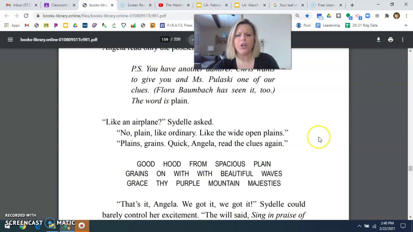Close the Inbox Gmail tab
Viewport: 413px width, 232px height.
pos(36,5)
